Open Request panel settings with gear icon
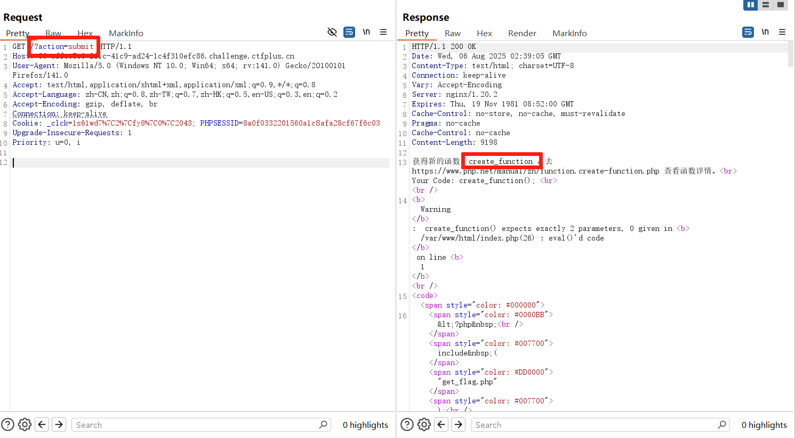Screen dimensions: 795x438 25,424
